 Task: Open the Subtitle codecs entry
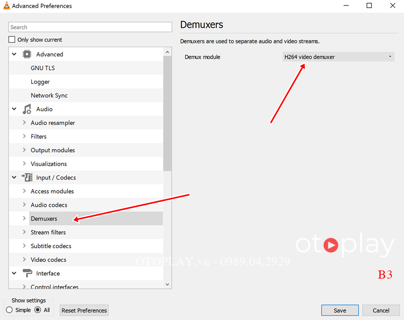(51, 246)
